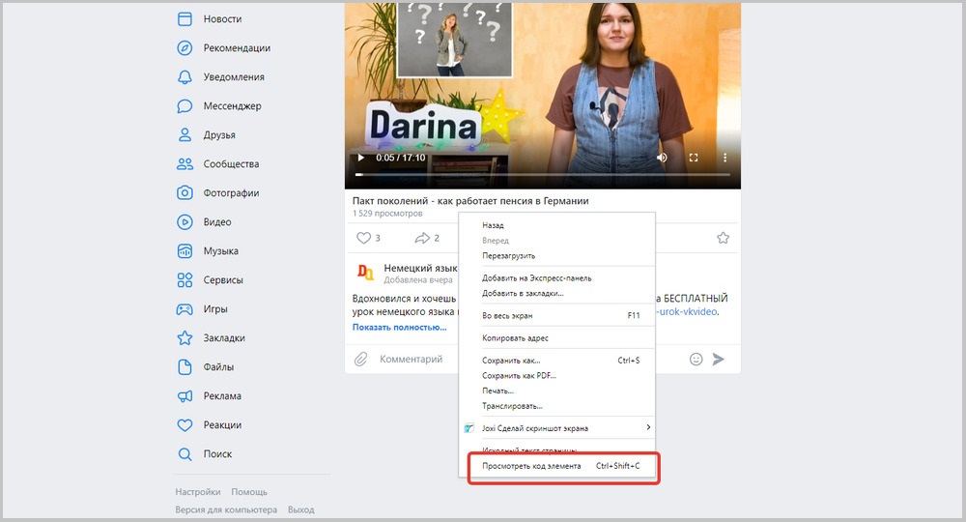This screenshot has height=522, width=966.
Task: Seek on the video progress bar
Action: click(x=541, y=175)
